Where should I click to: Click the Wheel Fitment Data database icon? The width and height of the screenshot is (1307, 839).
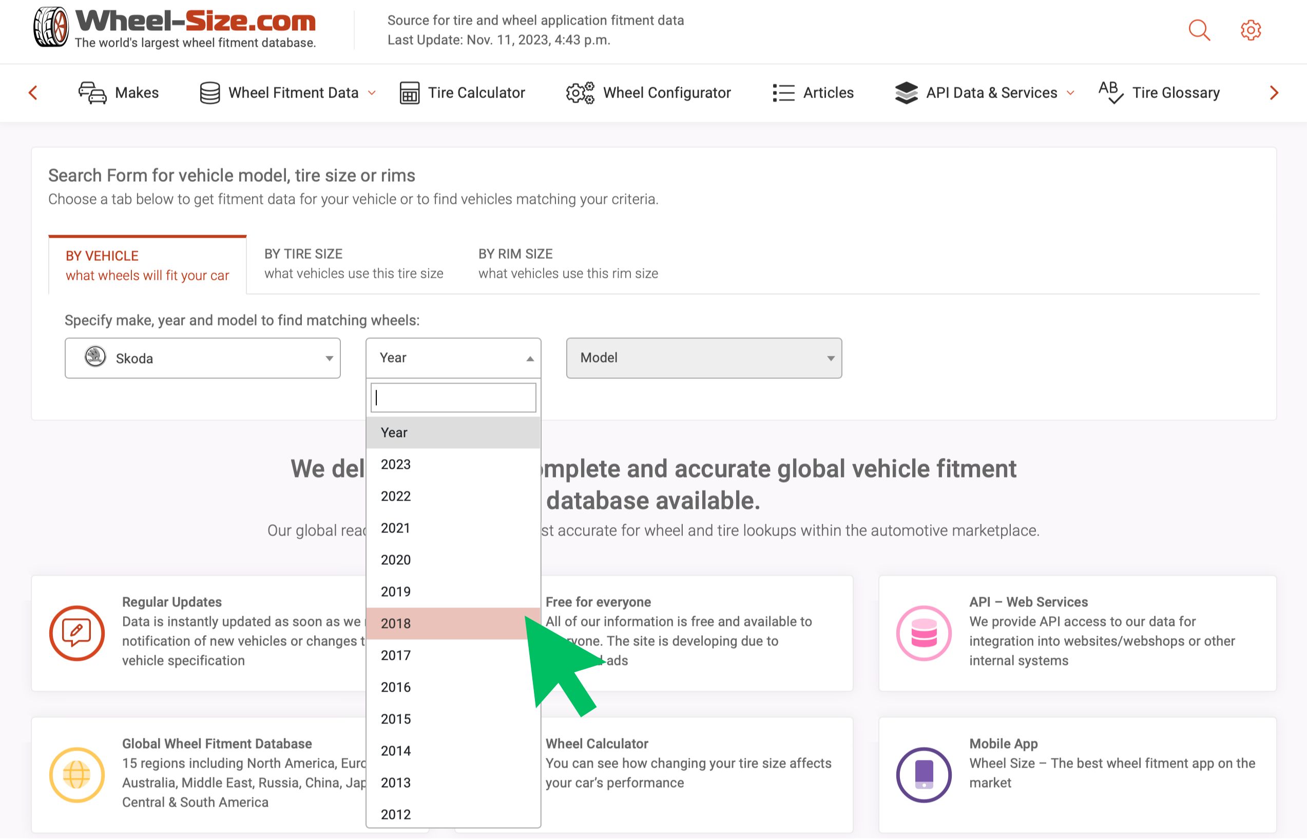[209, 92]
